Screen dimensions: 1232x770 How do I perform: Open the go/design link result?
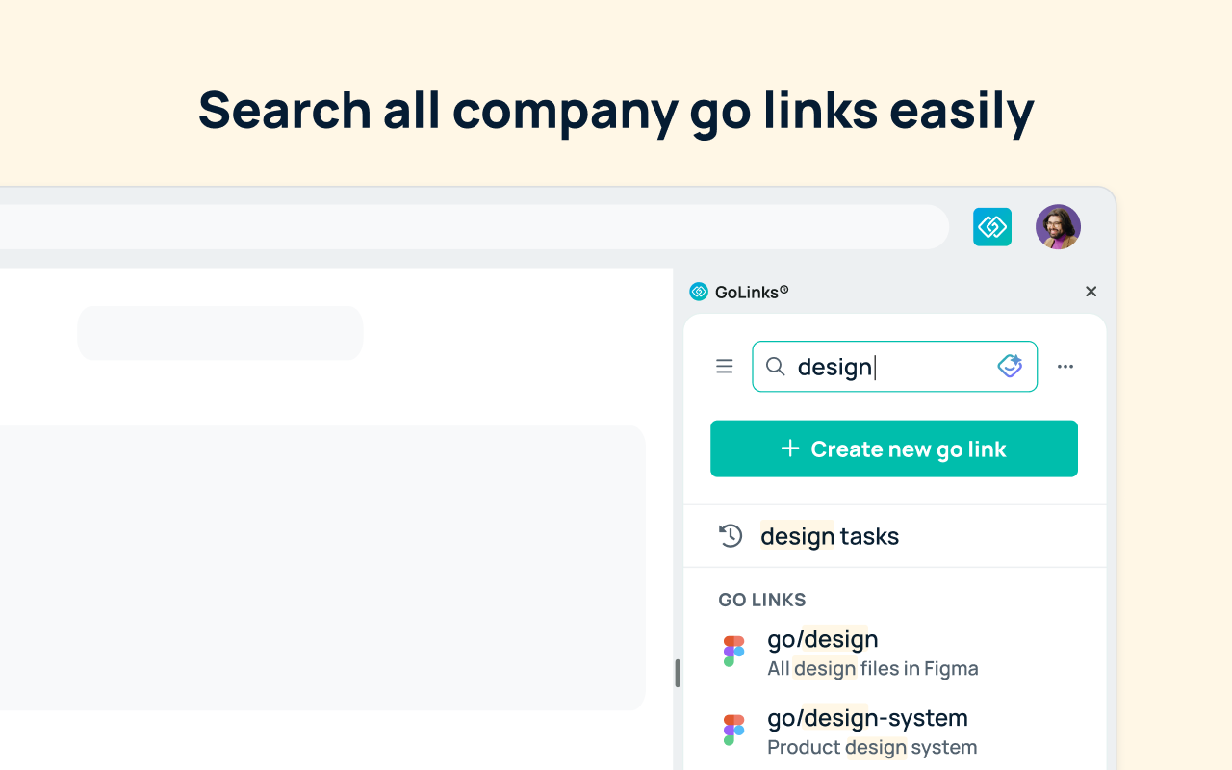(x=895, y=653)
